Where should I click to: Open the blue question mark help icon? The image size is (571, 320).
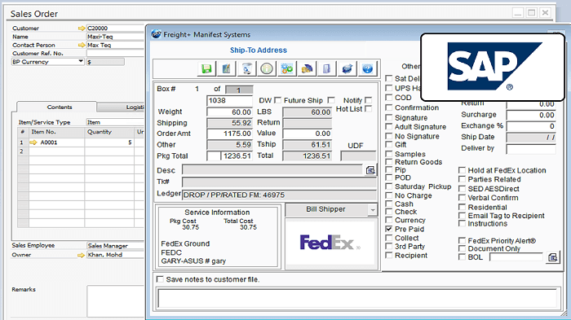[367, 68]
